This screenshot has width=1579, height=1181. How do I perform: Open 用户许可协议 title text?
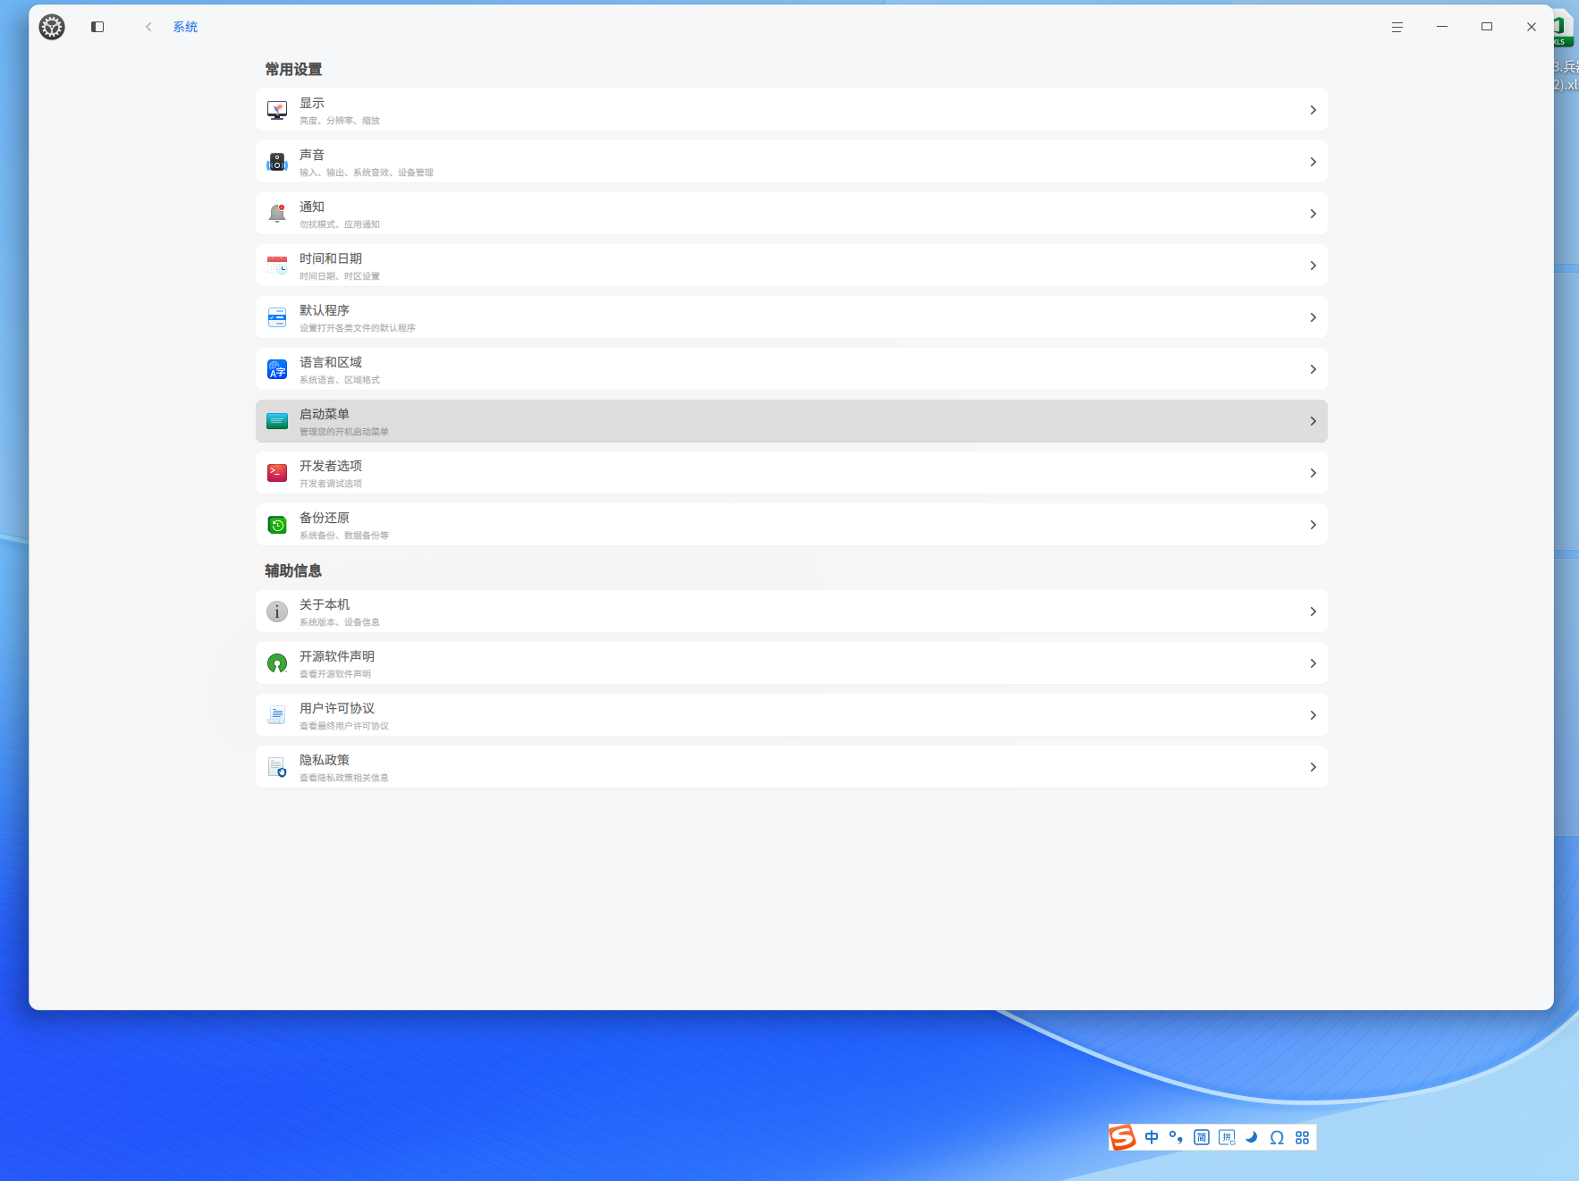(337, 708)
